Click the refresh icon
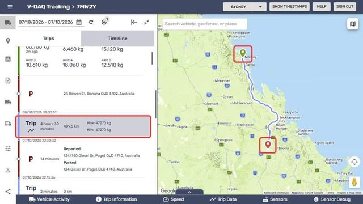 click(91, 22)
